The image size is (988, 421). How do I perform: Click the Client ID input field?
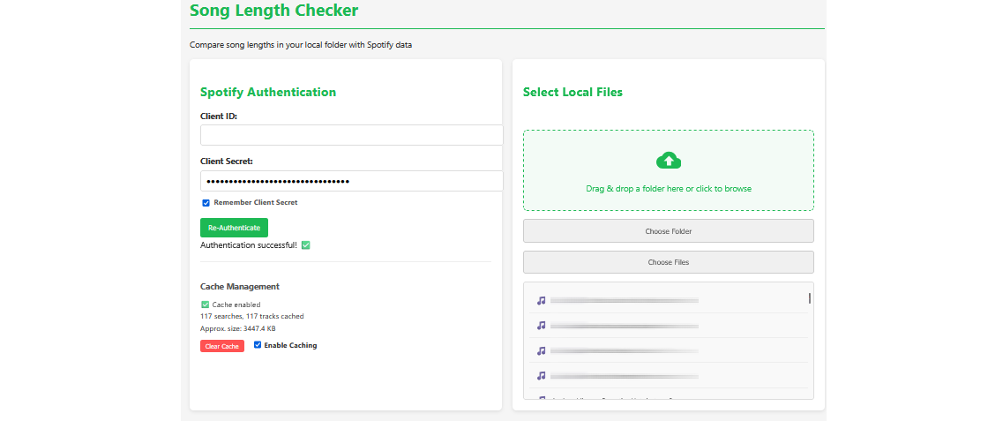352,135
